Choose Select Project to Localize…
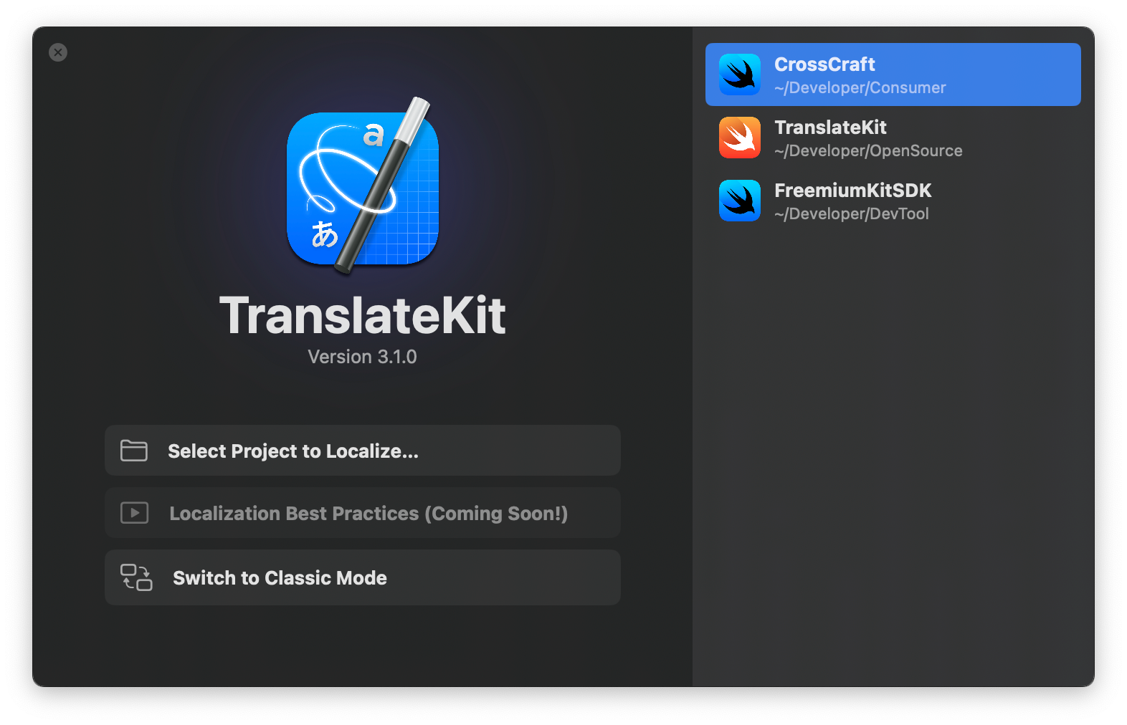The height and width of the screenshot is (725, 1127). click(x=363, y=451)
